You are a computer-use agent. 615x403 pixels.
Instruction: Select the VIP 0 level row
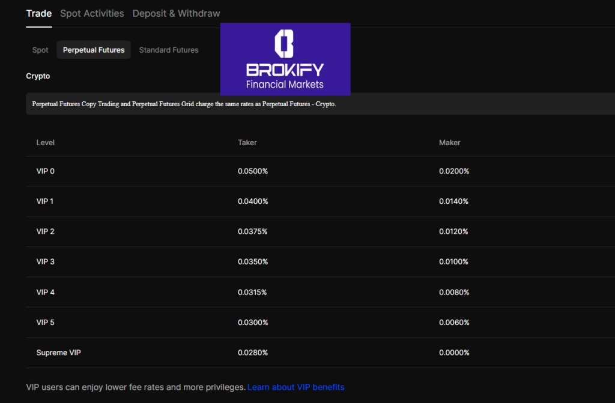tap(46, 171)
